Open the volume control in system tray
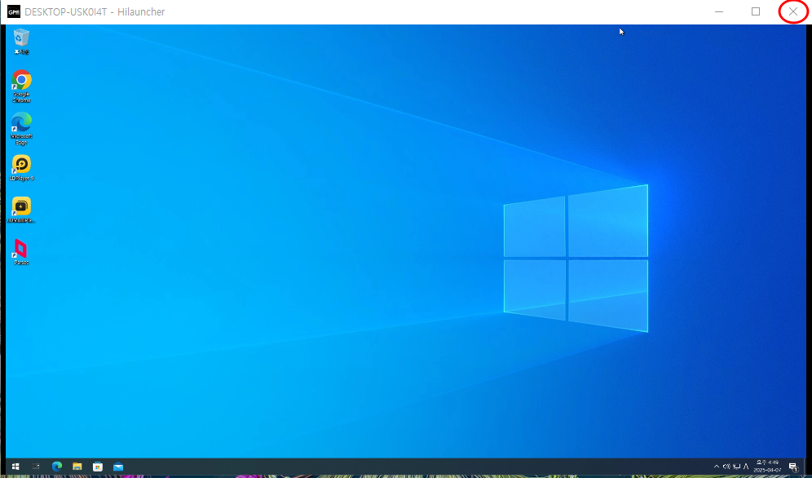The width and height of the screenshot is (812, 478). pos(726,467)
